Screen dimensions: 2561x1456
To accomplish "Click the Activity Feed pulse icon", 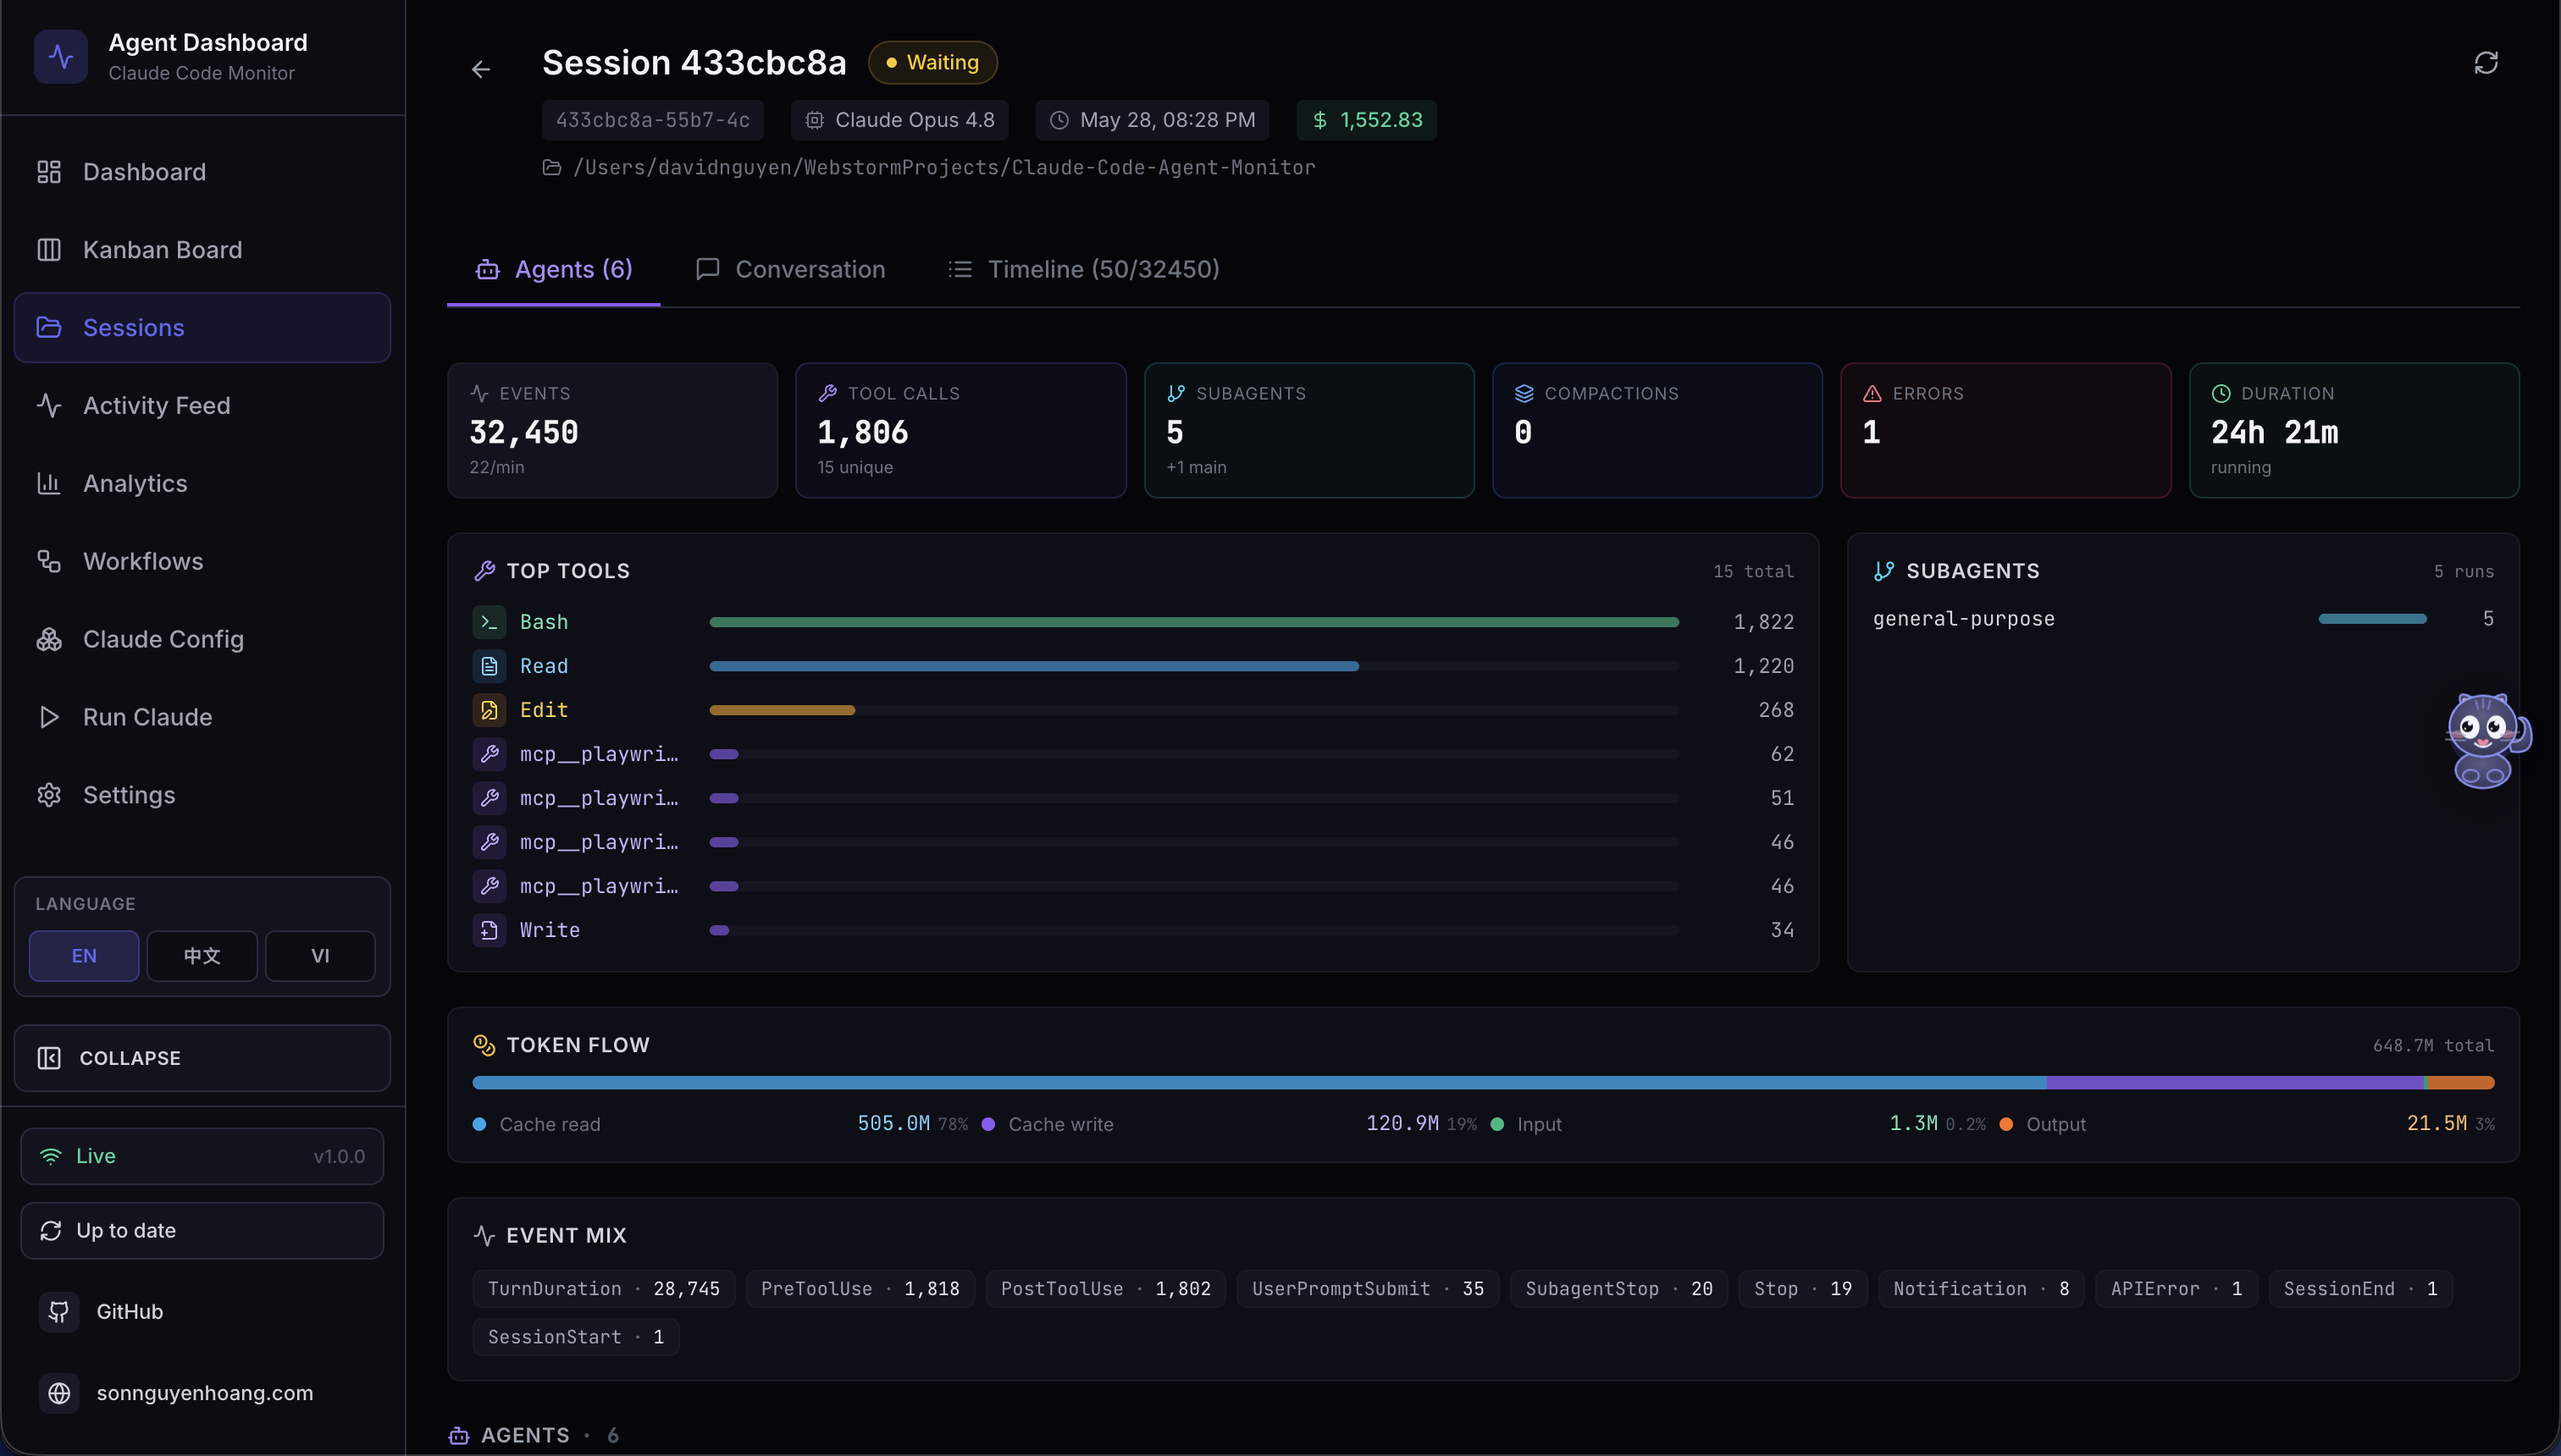I will (49, 406).
